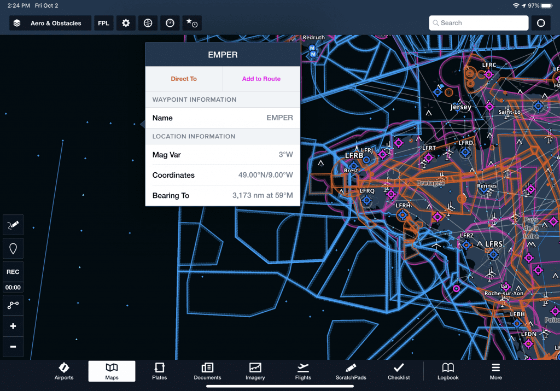The image size is (560, 391).
Task: Open the instrument panel gauge icon
Action: 170,23
